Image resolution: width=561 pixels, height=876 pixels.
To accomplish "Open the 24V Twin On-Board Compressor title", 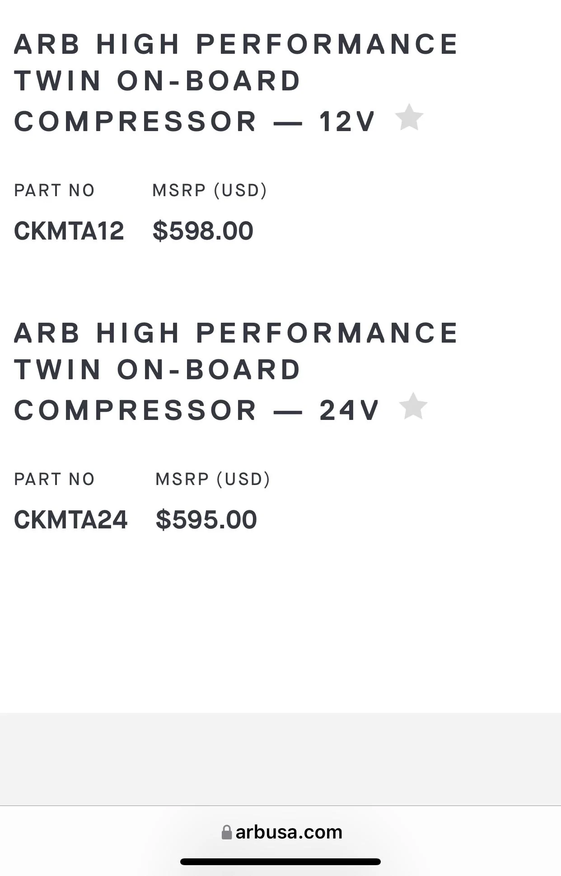I will [236, 372].
